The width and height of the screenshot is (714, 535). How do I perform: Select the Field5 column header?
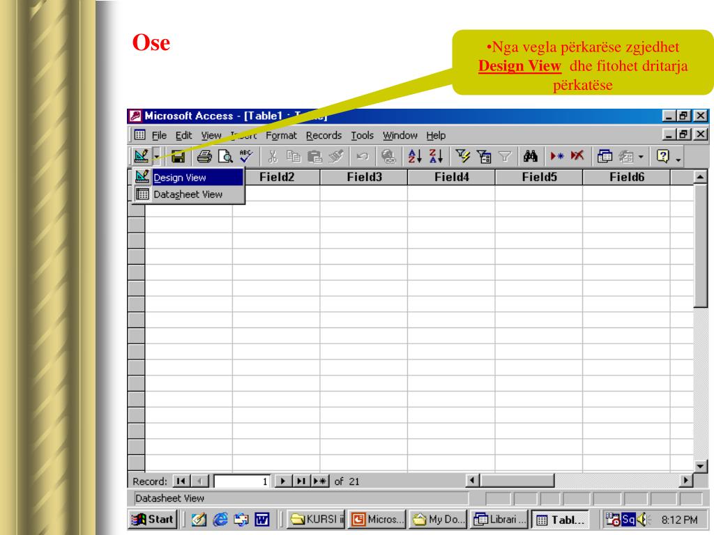[539, 177]
